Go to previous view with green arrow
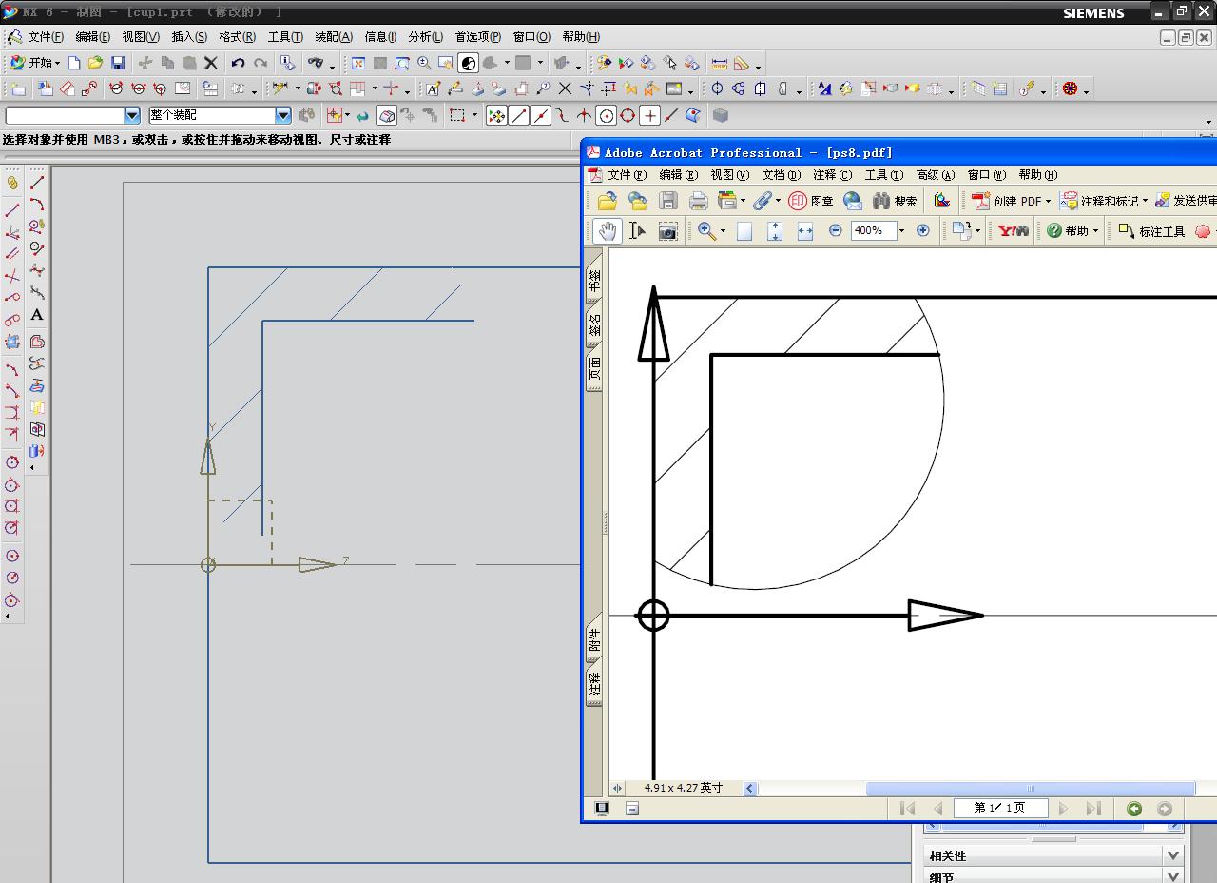 (1134, 809)
